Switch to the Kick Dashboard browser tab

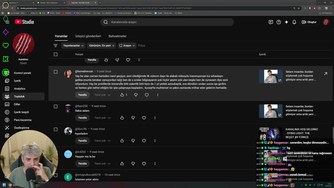(x=50, y=3)
